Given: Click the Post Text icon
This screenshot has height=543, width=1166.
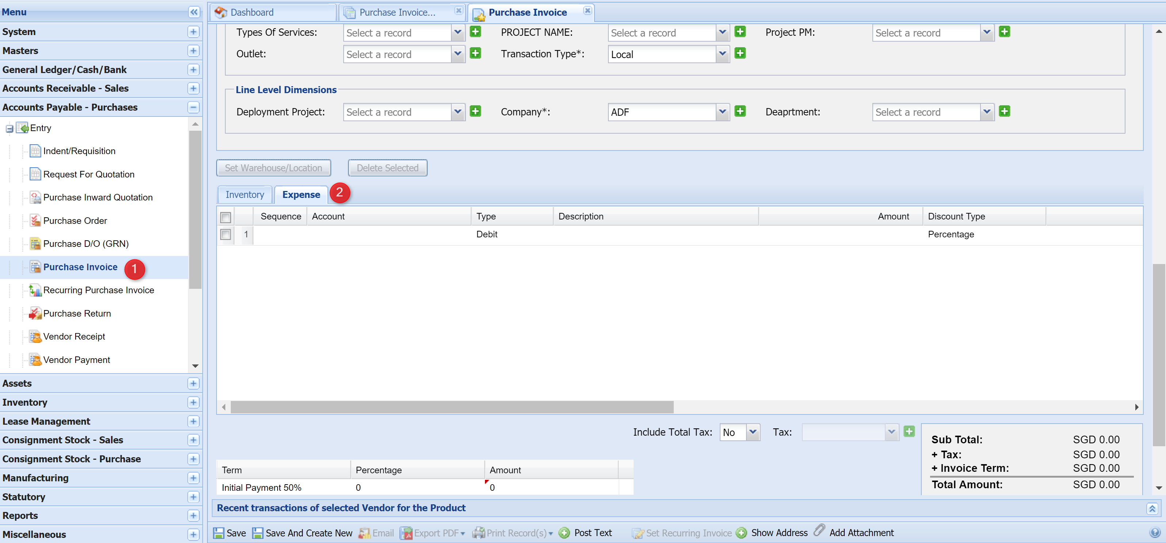Looking at the screenshot, I should 565,533.
